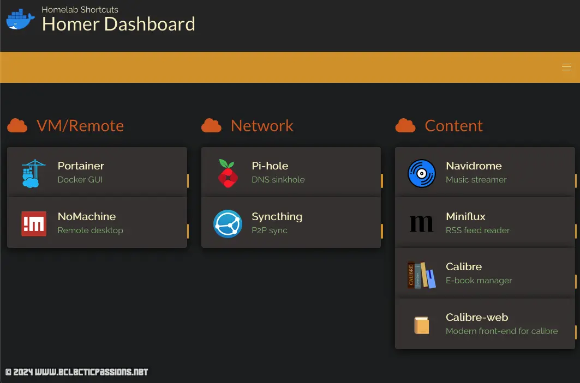Click the Miniflux 'm' icon
The image size is (580, 383).
[421, 223]
